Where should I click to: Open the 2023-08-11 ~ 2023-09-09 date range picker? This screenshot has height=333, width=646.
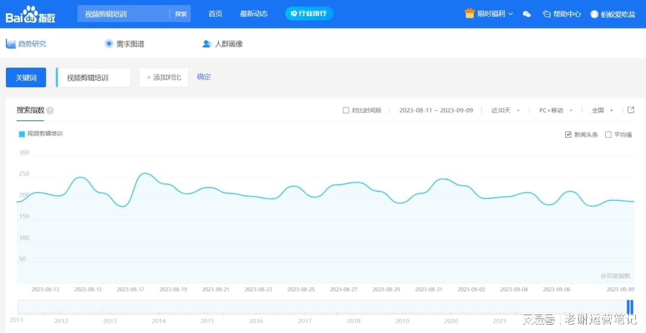click(x=436, y=111)
